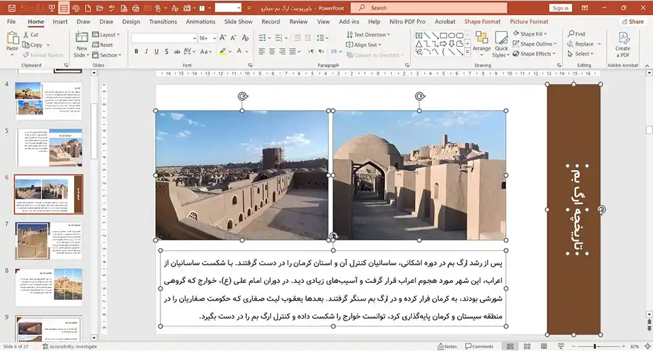Switch to Reading View

(x=544, y=346)
